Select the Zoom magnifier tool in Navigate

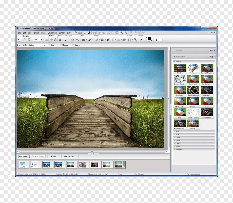[x=29, y=40]
